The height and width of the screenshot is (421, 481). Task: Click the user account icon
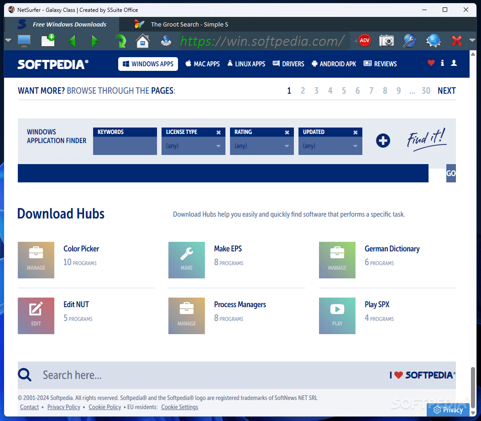click(454, 63)
